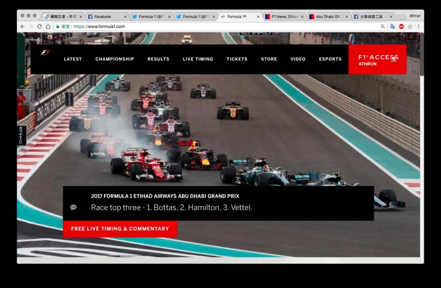Screen dimensions: 441x288
Task: Open the TICKETS menu item
Action: point(237,59)
